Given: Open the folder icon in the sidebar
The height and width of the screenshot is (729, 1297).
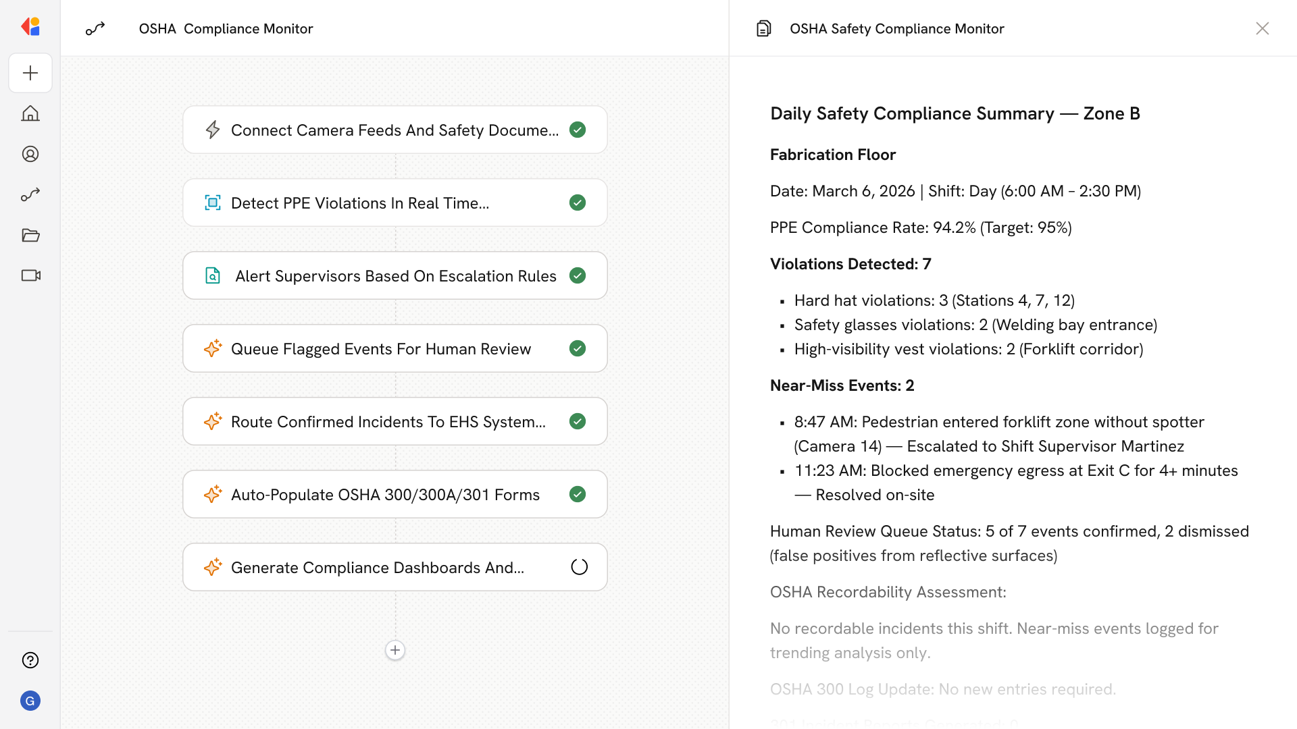Looking at the screenshot, I should coord(30,235).
